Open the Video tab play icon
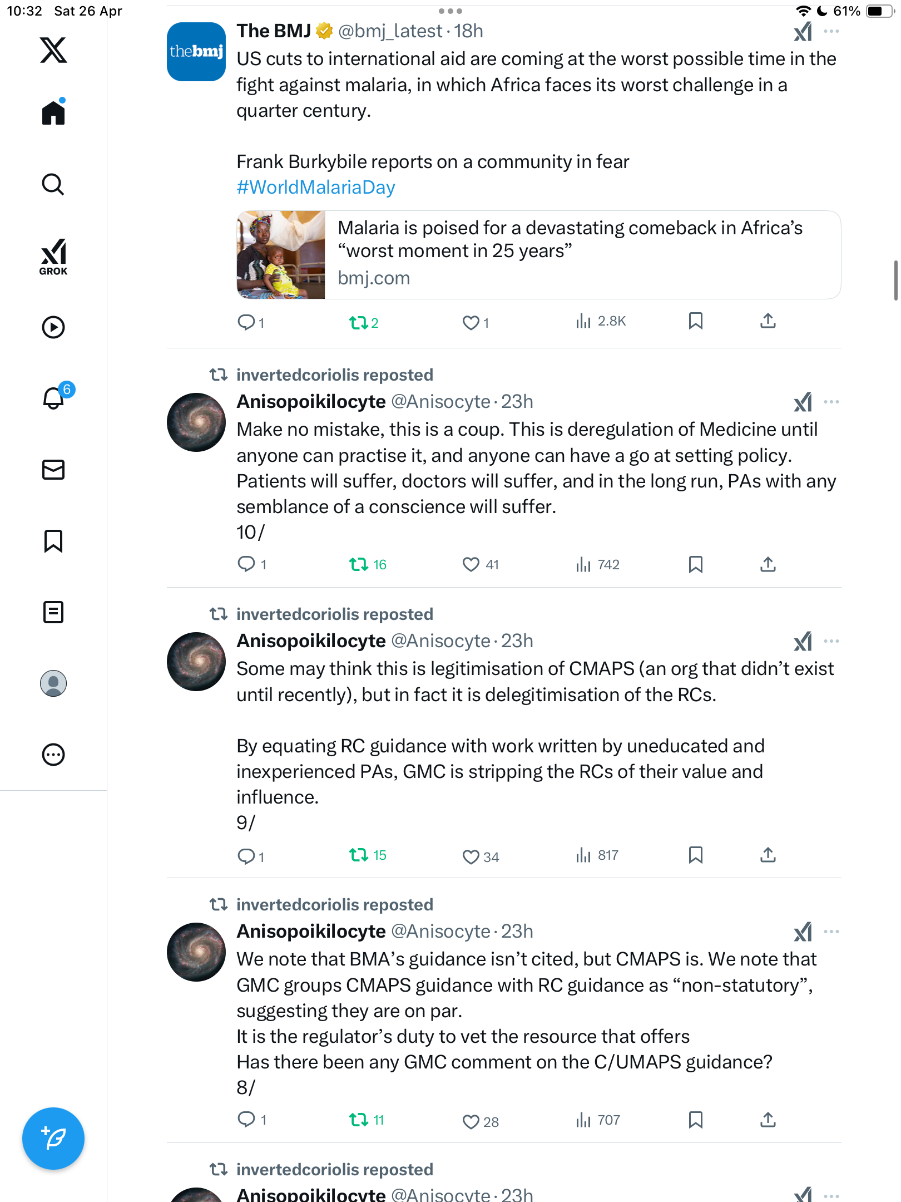Viewport: 901px width, 1202px height. click(53, 327)
